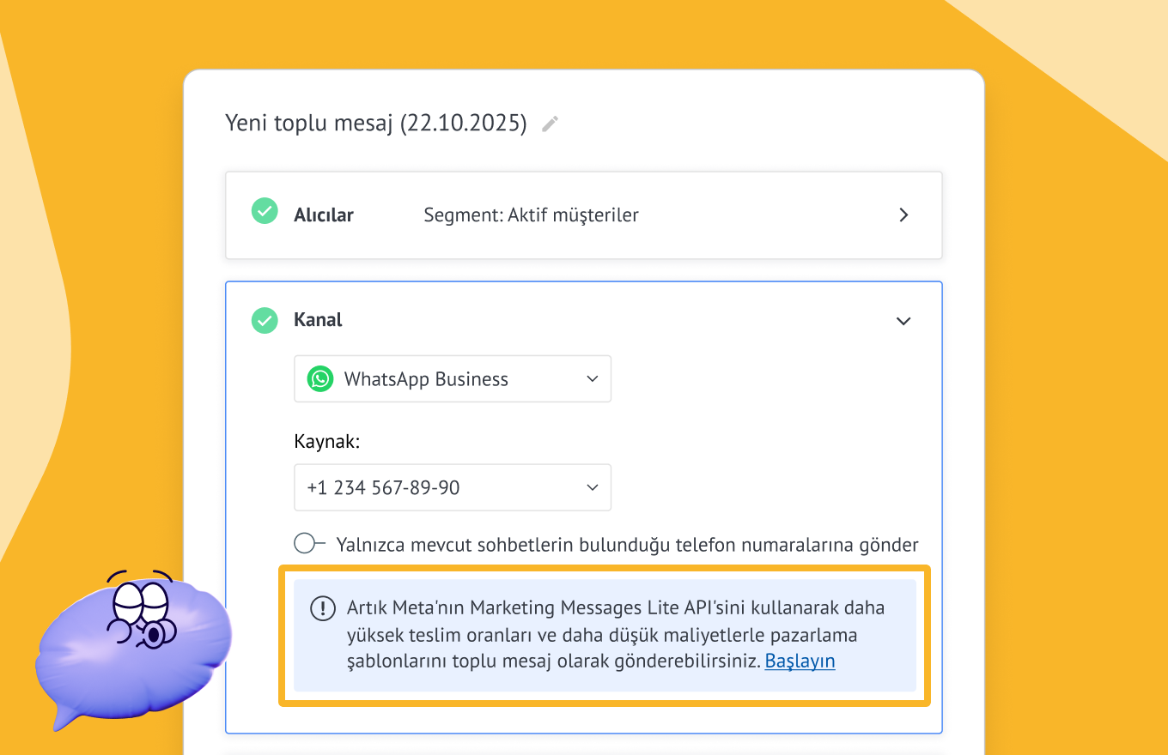Image resolution: width=1168 pixels, height=755 pixels.
Task: Open the Kaynak phone number dropdown
Action: [x=453, y=487]
